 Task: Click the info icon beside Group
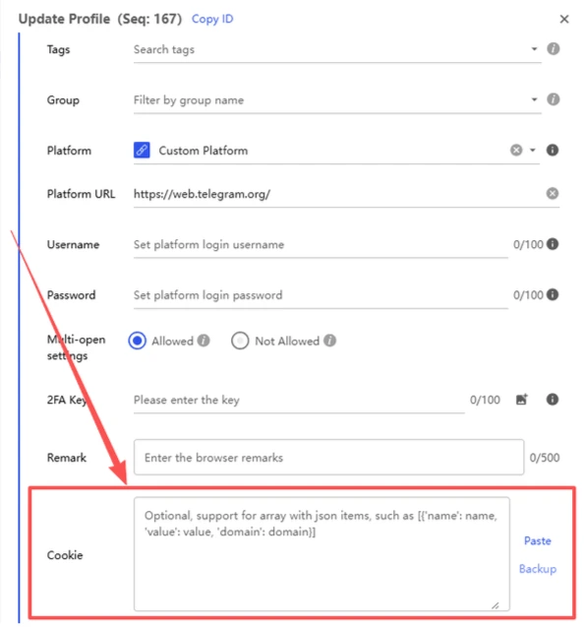click(x=553, y=99)
